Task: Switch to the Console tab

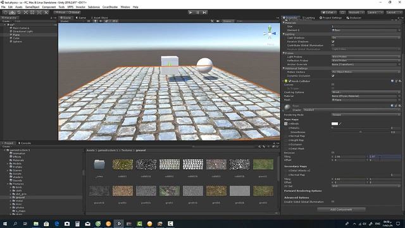Action: [x=25, y=143]
